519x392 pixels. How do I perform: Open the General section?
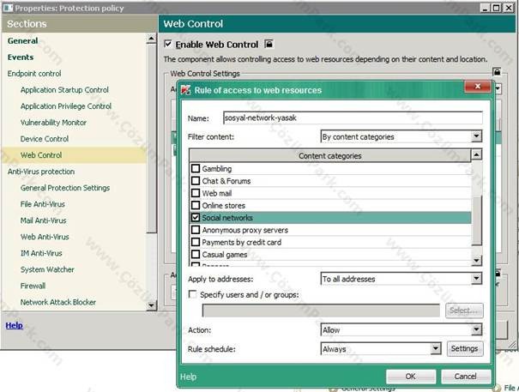pos(22,40)
